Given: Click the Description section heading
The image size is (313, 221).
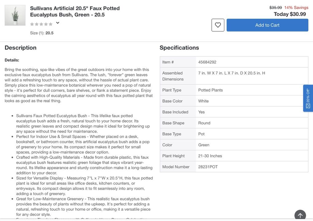Looking at the screenshot, I should click(21, 47).
